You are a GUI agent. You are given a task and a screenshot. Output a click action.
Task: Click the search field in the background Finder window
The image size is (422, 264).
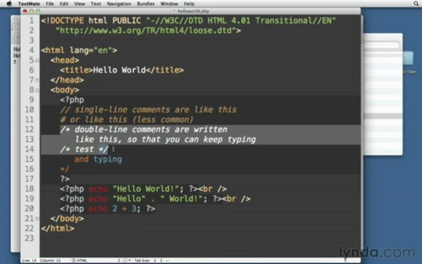382,45
